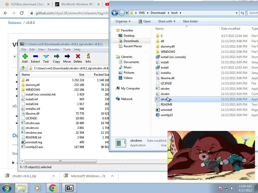Open the Start menu
The height and width of the screenshot is (193, 258).
(7, 188)
